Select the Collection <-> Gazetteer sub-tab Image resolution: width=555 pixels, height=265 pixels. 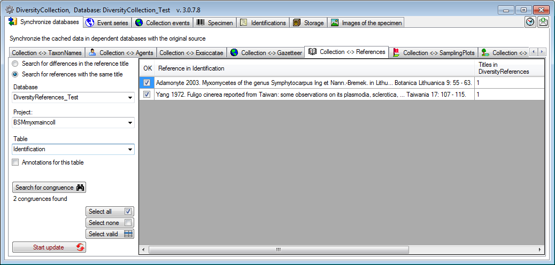pyautogui.click(x=266, y=53)
